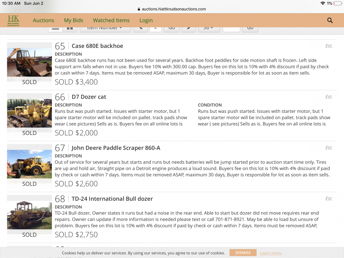Image resolution: width=344 pixels, height=258 pixels.
Task: Open TD-24 International Bull dozer listing title
Action: (112, 199)
